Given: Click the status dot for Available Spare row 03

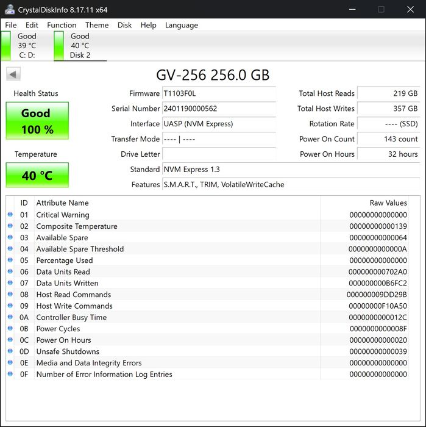Looking at the screenshot, I should [x=10, y=237].
